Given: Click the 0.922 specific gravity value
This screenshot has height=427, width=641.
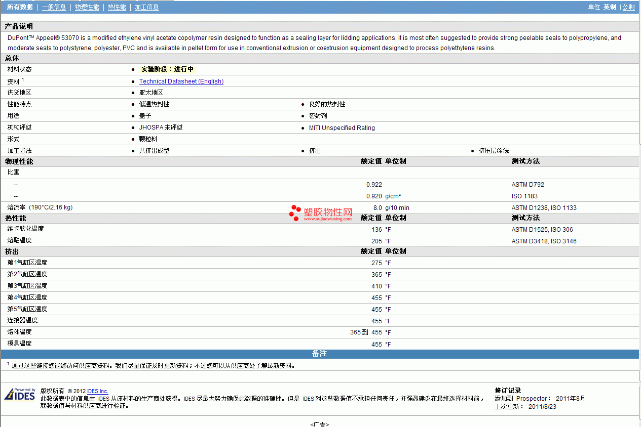Looking at the screenshot, I should click(x=374, y=185).
